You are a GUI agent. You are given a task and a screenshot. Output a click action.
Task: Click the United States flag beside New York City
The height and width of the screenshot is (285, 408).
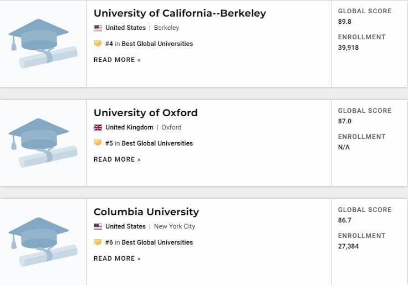tap(98, 226)
